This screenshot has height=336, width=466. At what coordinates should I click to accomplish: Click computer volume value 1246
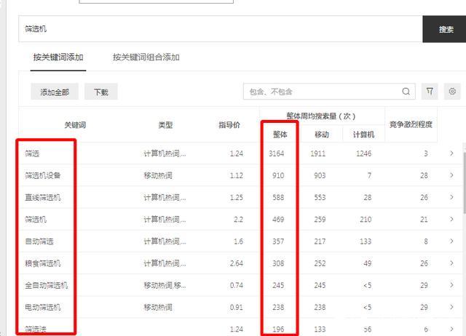point(364,153)
